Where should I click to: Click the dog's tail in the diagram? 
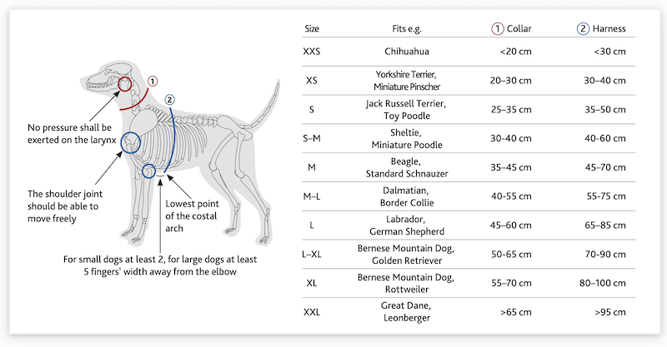(264, 106)
